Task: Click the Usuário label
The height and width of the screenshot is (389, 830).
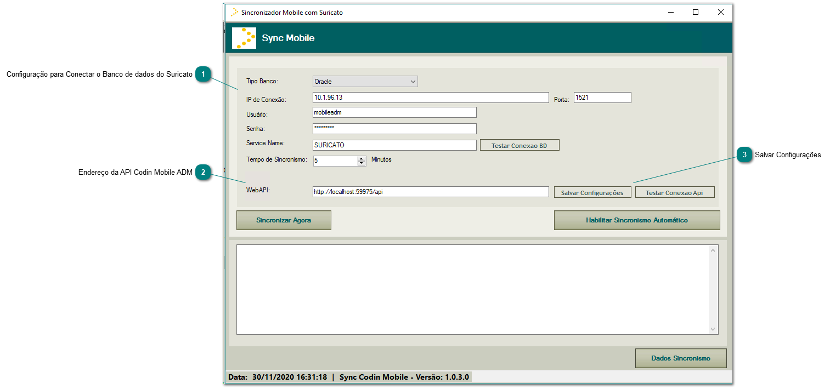Action: click(x=257, y=114)
